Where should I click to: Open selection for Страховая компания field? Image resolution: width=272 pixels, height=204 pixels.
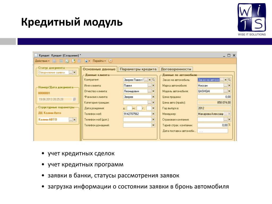[x=226, y=120]
